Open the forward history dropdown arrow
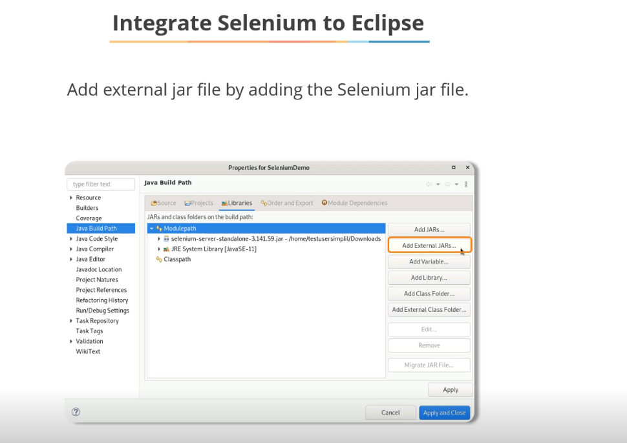Screen dimensions: 627x443 coord(456,184)
